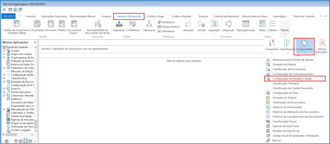Screen dimensions: 330x144
Task: Collapse the Minhas Aplicações panel
Action: tap(35, 42)
